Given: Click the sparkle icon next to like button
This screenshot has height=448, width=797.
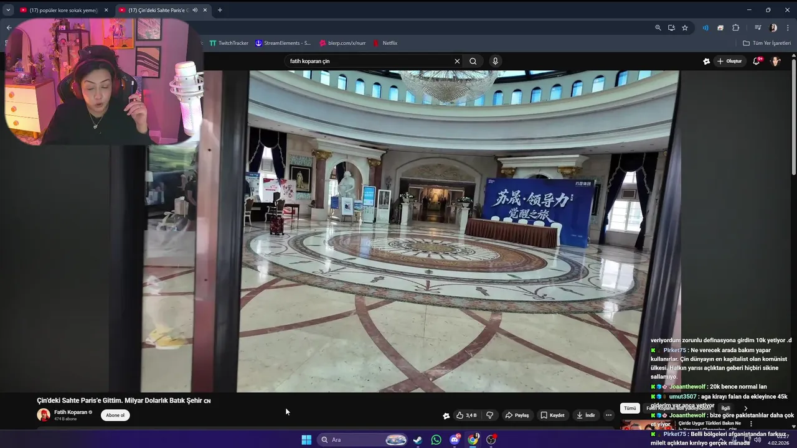Looking at the screenshot, I should [x=446, y=416].
